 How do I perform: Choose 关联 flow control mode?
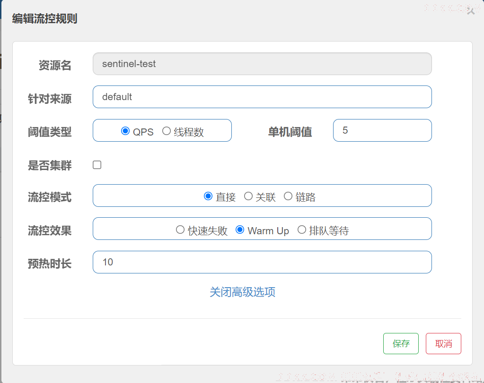coord(248,196)
